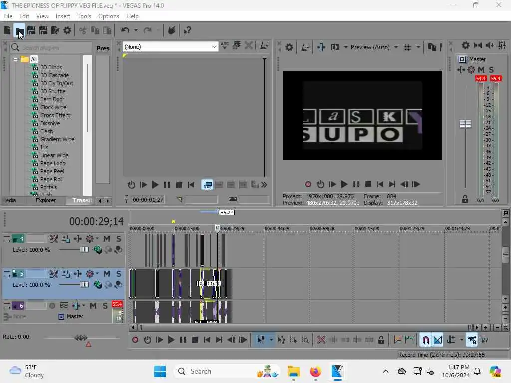Screen dimensions: 511x383
Task: Open the Insert menu
Action: [63, 16]
